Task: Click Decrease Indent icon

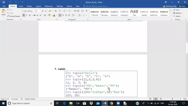Action: (75, 11)
